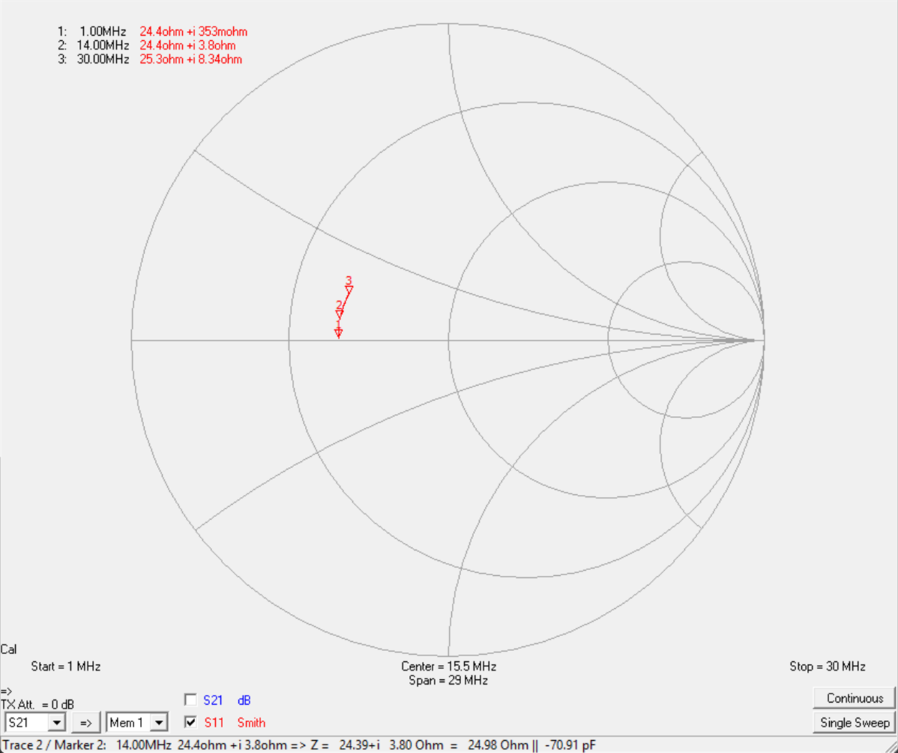Click the TX Att. = 0 dB setting
Image resolution: width=898 pixels, height=753 pixels.
pos(37,705)
